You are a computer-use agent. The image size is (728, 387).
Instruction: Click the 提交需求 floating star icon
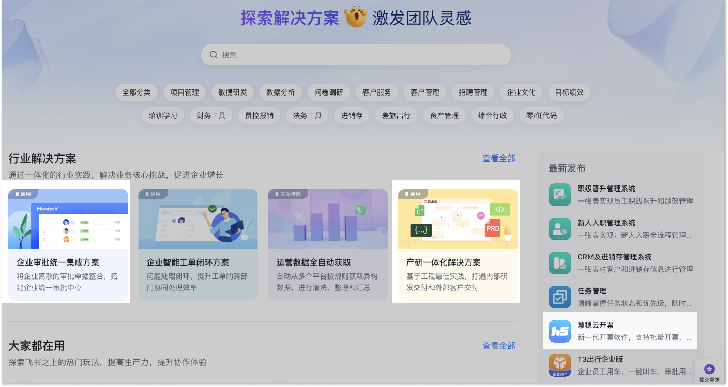click(708, 369)
